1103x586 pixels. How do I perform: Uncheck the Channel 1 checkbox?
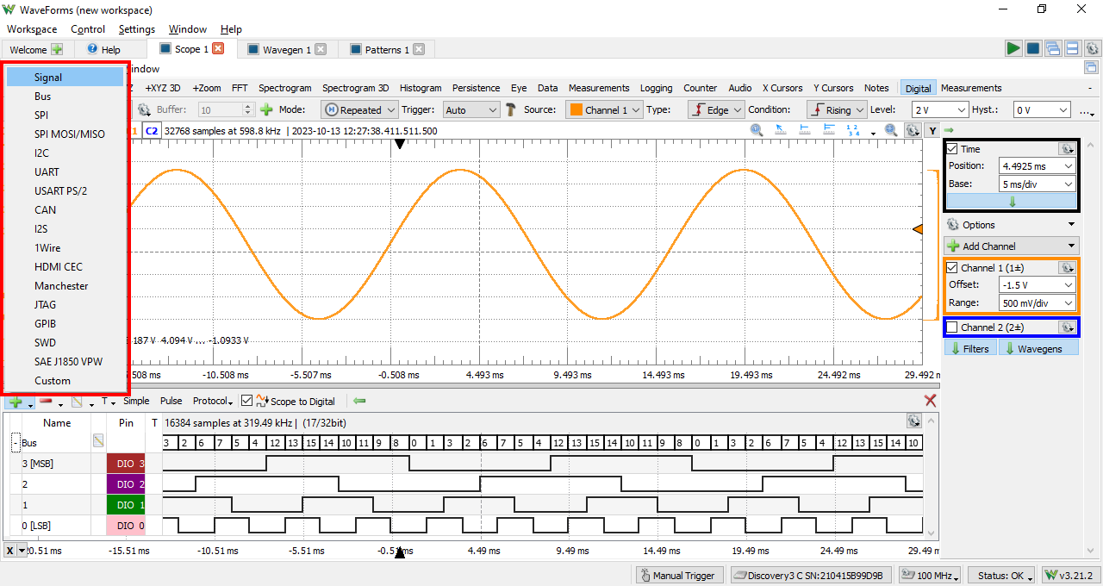click(x=952, y=268)
